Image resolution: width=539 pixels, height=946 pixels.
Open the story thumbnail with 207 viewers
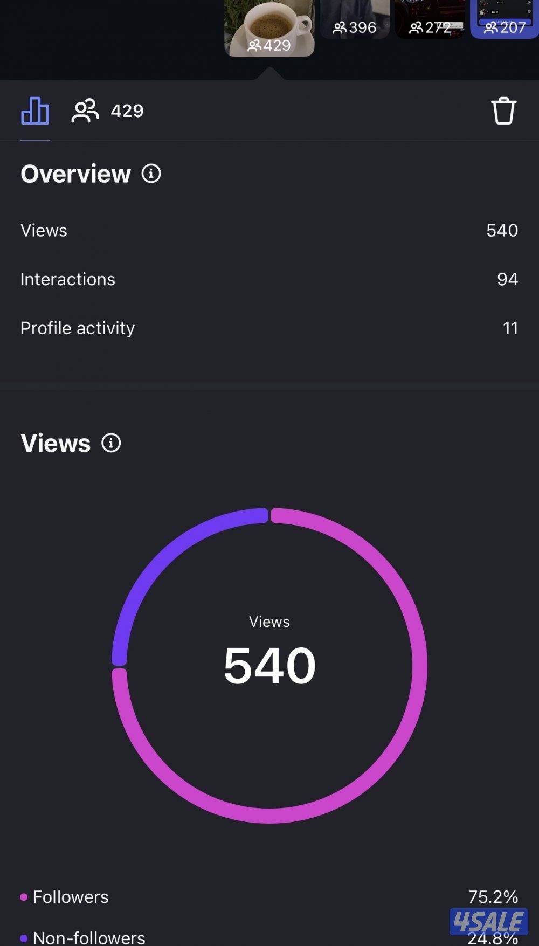[x=505, y=19]
